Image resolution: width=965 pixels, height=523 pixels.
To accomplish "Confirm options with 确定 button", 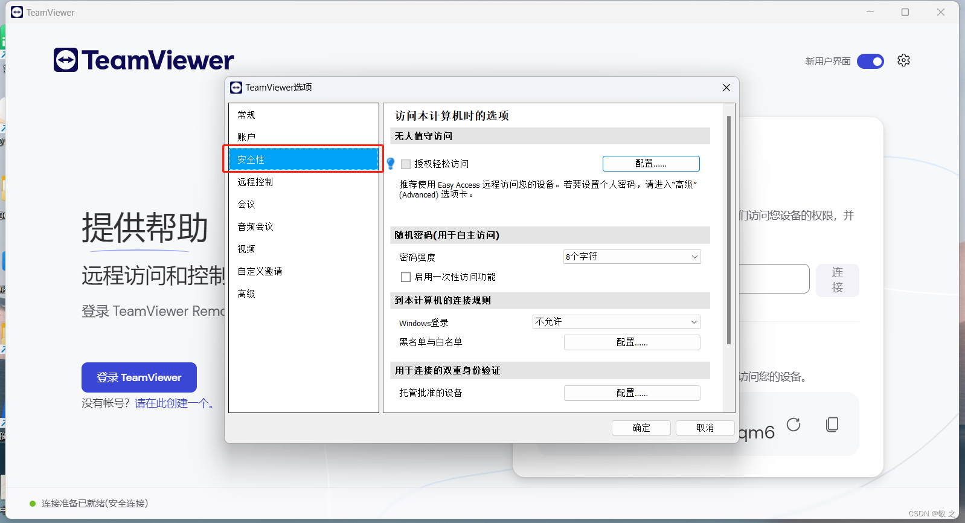I will [x=641, y=428].
